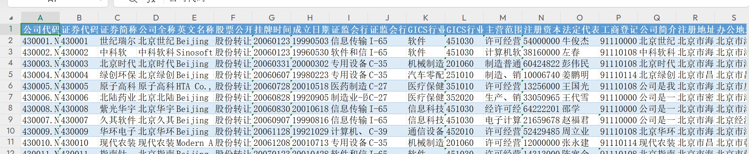
Task: Click header cell 英文名称
Action: click(x=194, y=29)
